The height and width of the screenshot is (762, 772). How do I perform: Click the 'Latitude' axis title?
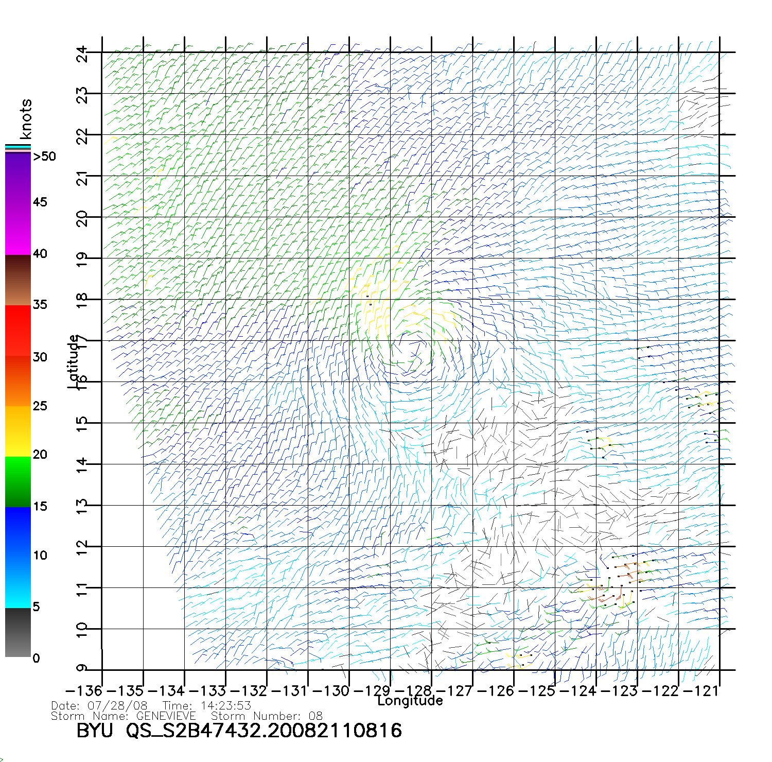[74, 361]
